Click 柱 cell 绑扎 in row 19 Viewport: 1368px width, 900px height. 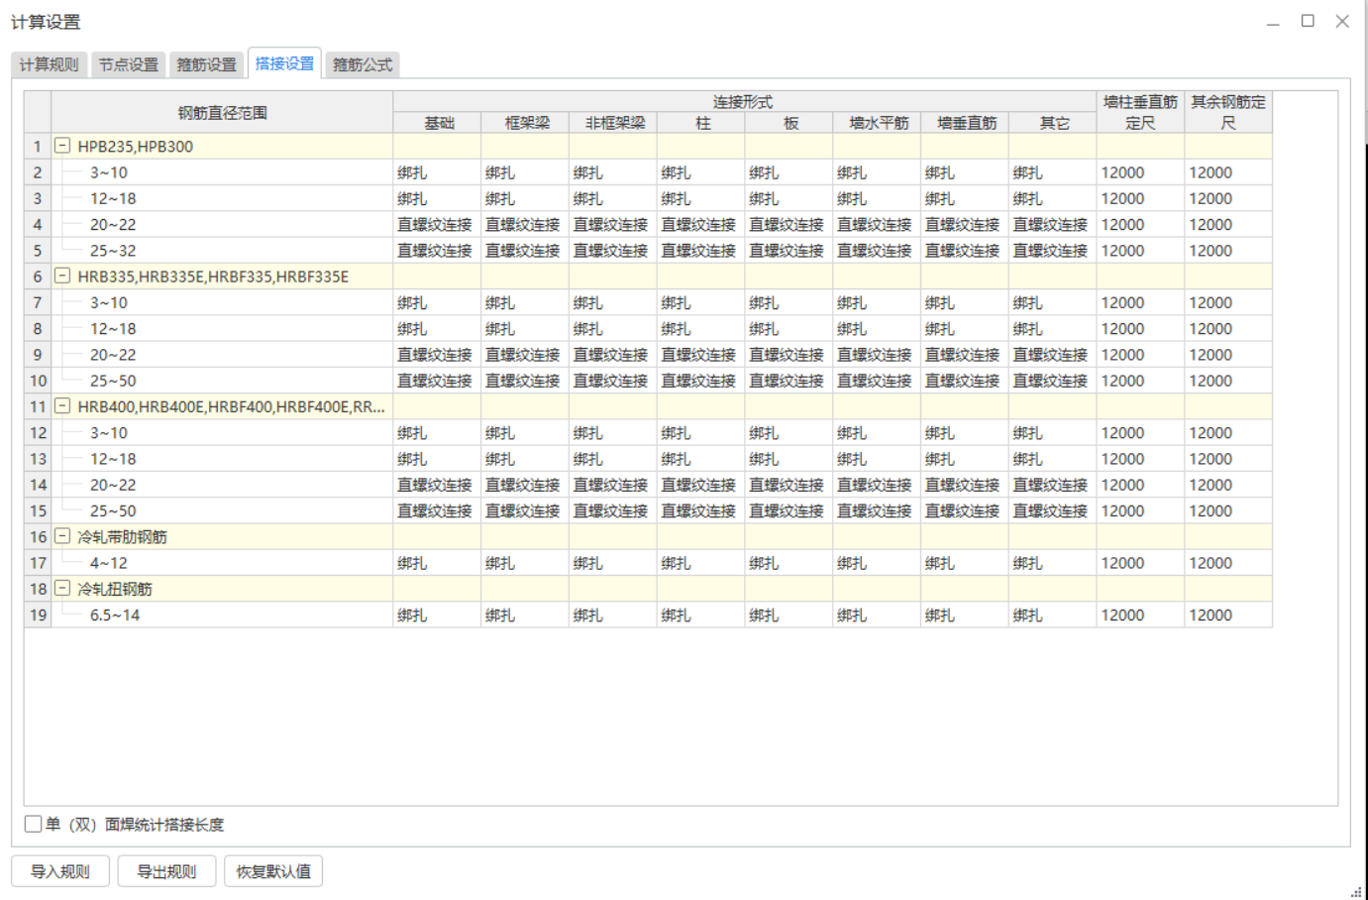[702, 615]
